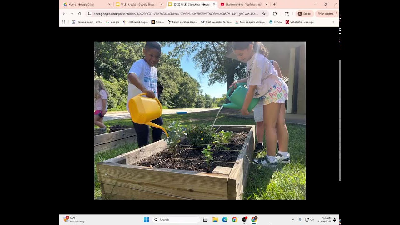The width and height of the screenshot is (400, 225).
Task: Open the Scholastic Reading bookmark
Action: [300, 22]
